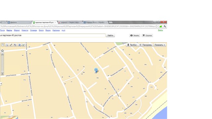Click the blue location pin marker
Viewport: 212px width, 119px height.
click(96, 70)
